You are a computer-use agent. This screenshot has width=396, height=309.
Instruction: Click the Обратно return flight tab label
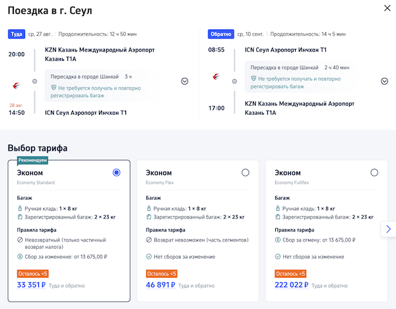click(x=220, y=34)
